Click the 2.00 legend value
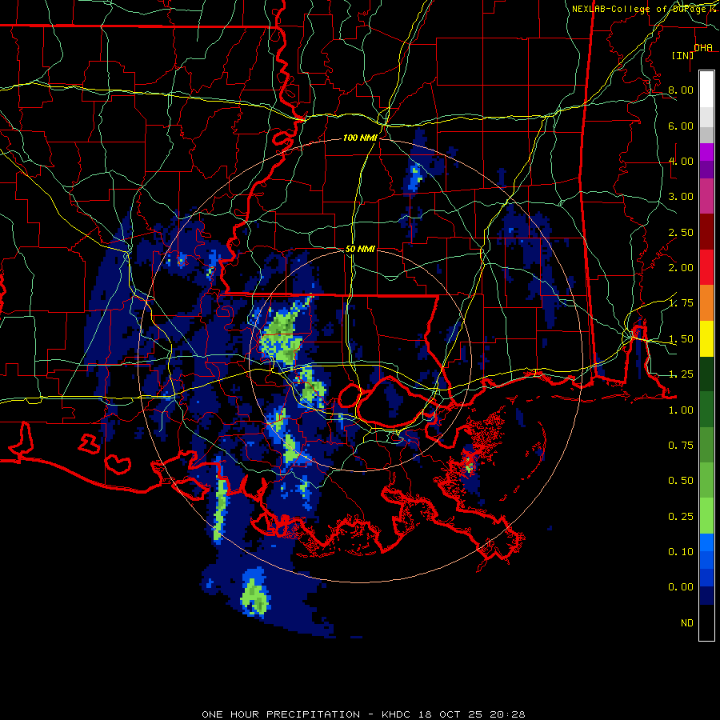 [681, 268]
